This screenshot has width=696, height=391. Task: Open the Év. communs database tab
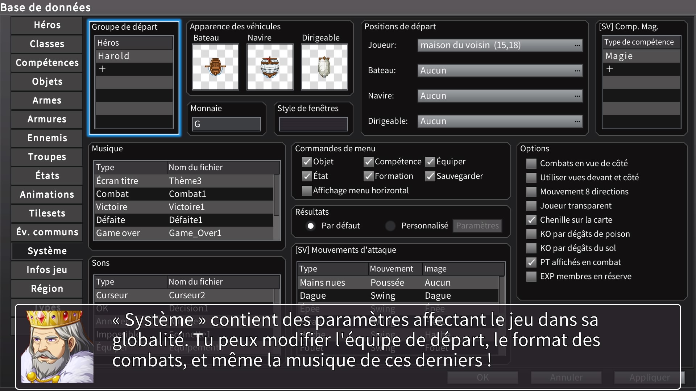tap(47, 232)
